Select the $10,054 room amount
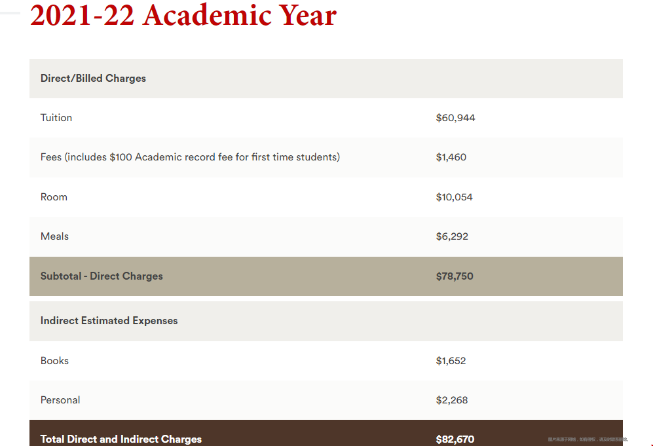Viewport: 653px width, 446px height. tap(454, 197)
